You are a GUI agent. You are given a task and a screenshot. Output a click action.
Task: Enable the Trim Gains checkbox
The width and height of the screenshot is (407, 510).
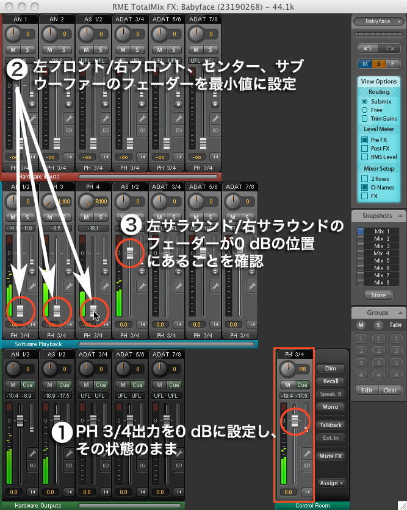(x=365, y=118)
